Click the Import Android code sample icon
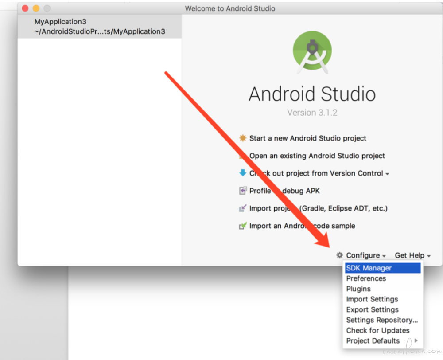 pyautogui.click(x=243, y=226)
